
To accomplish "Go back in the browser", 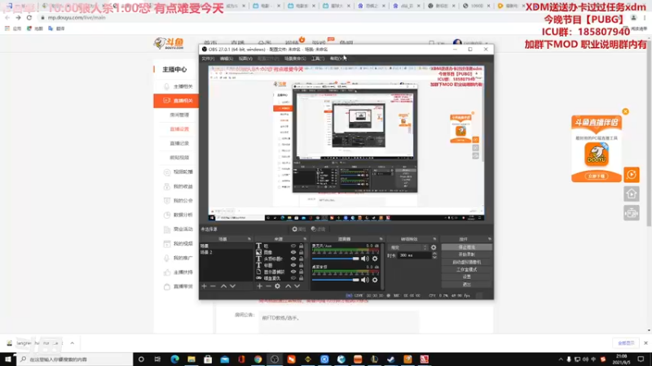I will point(7,18).
